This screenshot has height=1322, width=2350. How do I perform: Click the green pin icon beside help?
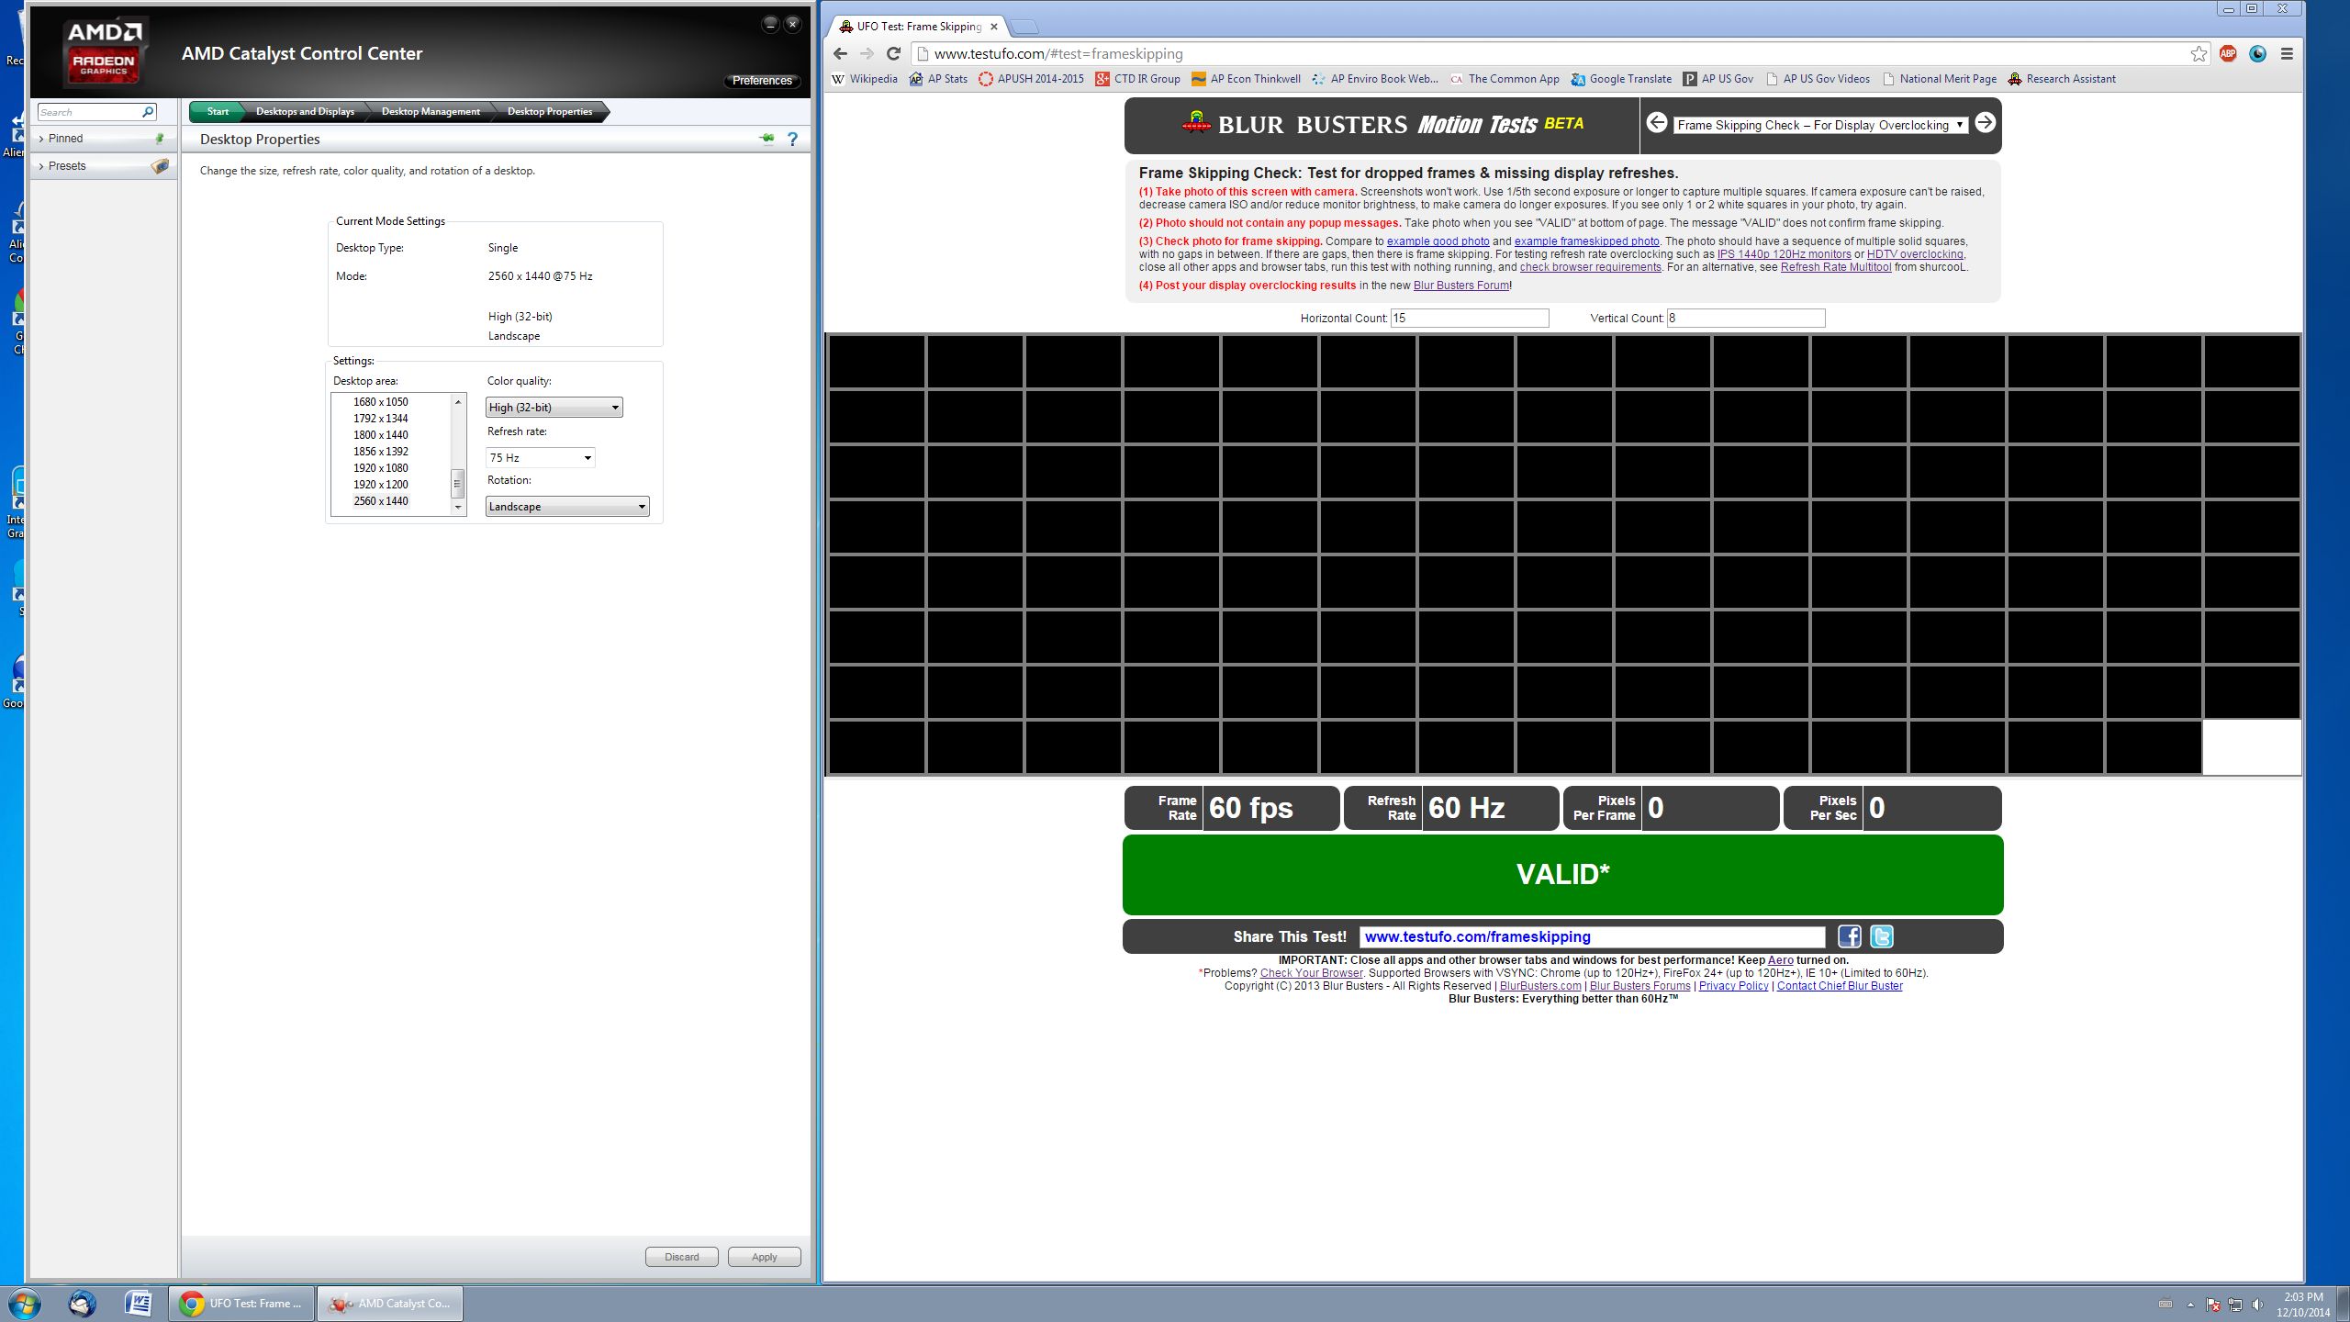767,140
